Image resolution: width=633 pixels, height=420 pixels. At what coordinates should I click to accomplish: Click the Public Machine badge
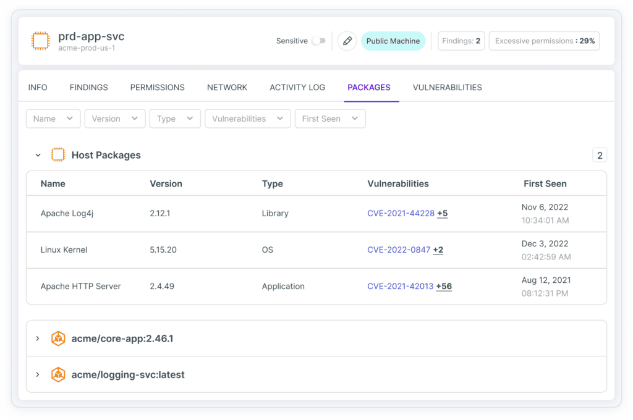393,41
